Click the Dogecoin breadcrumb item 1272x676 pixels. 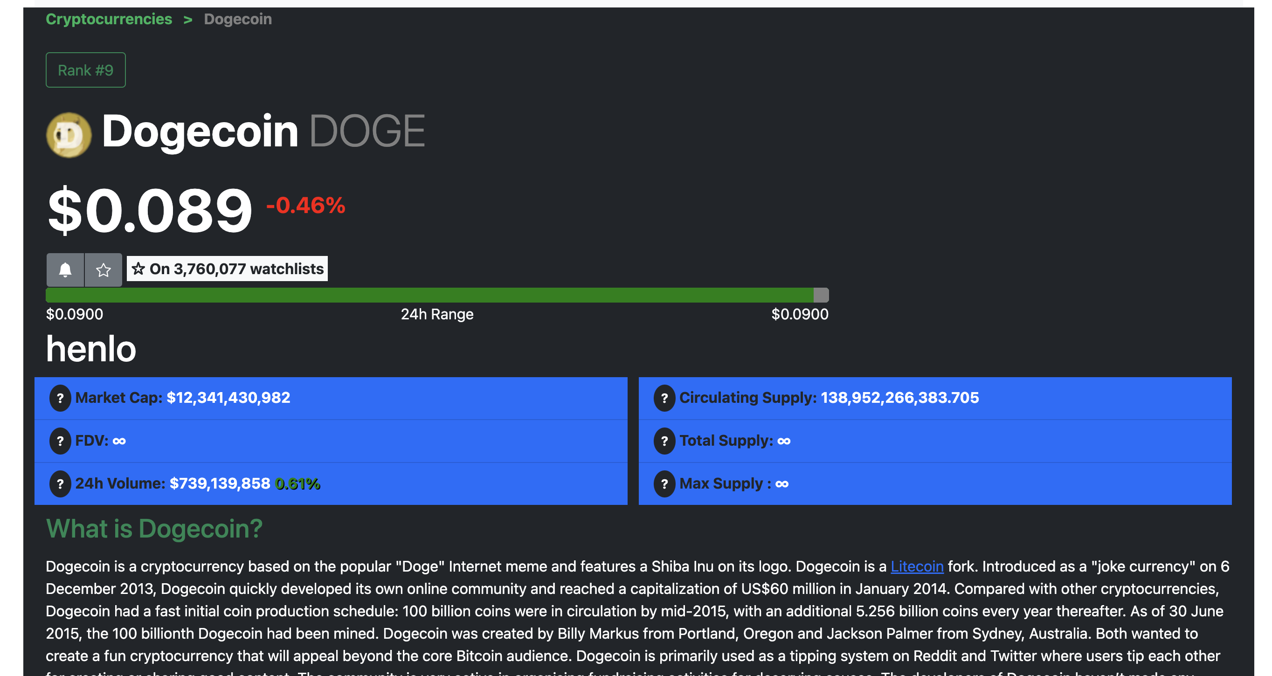(x=237, y=19)
